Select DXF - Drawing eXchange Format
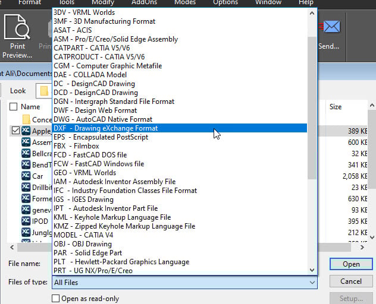This screenshot has width=376, height=304. point(180,128)
